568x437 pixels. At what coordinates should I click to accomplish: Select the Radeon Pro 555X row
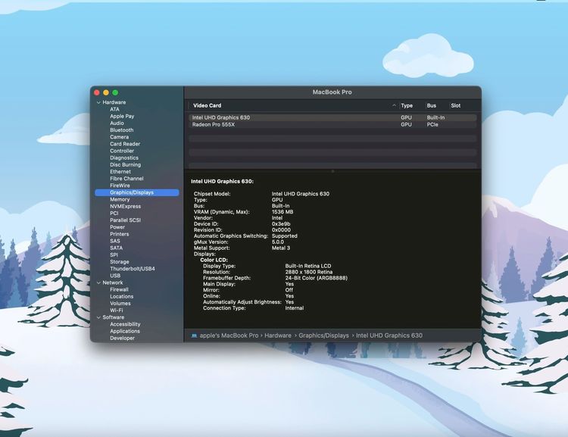coord(214,124)
